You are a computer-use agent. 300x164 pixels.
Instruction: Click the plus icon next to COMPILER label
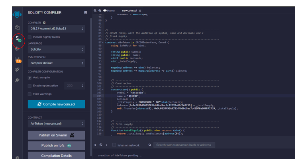click(x=44, y=23)
